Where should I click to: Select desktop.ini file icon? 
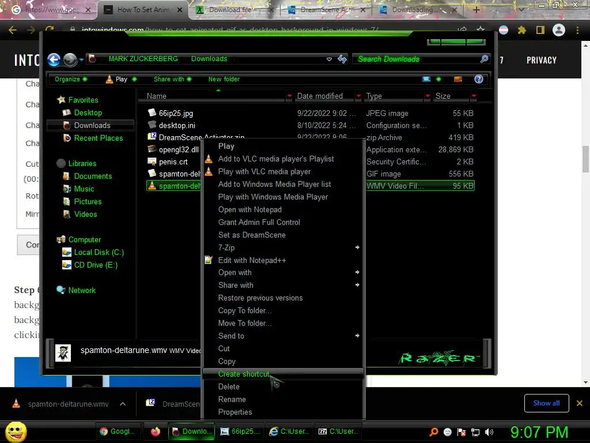pos(152,125)
